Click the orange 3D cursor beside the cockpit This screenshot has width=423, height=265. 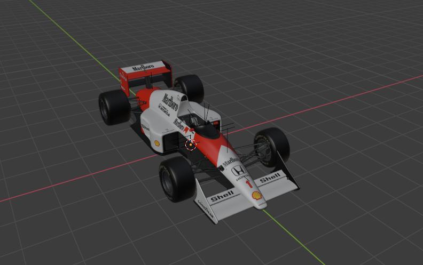[191, 144]
